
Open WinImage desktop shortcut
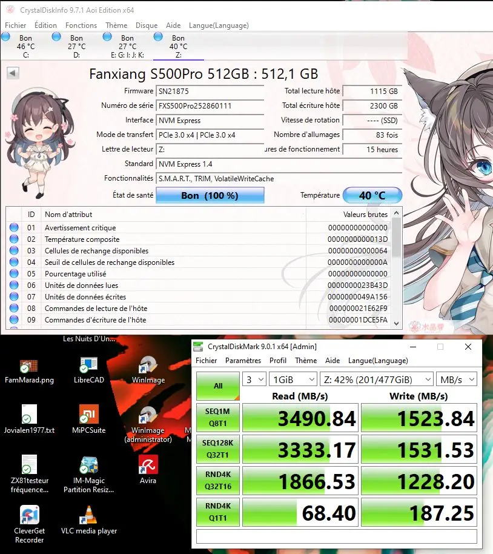click(x=148, y=371)
